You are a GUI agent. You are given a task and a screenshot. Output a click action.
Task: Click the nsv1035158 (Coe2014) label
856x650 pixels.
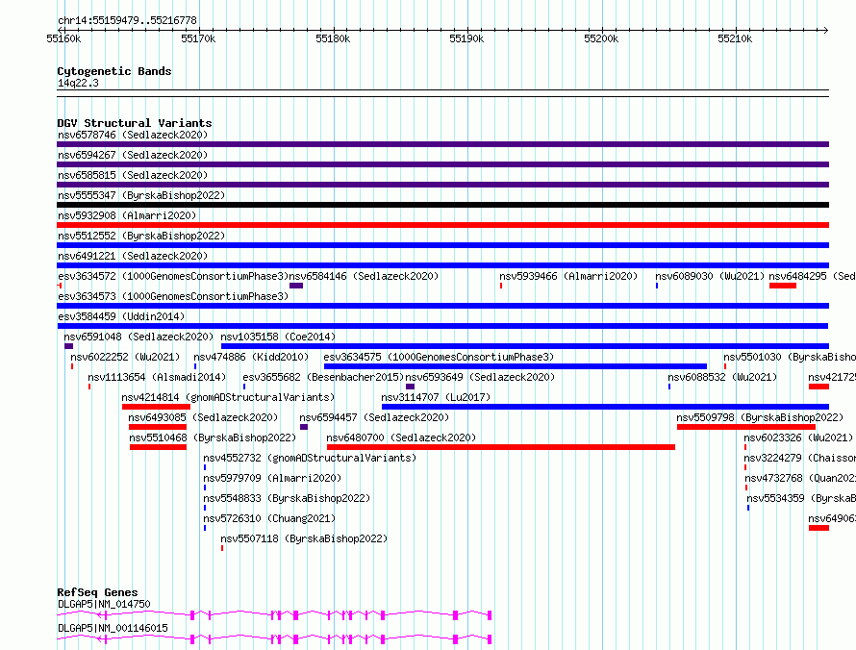point(278,337)
